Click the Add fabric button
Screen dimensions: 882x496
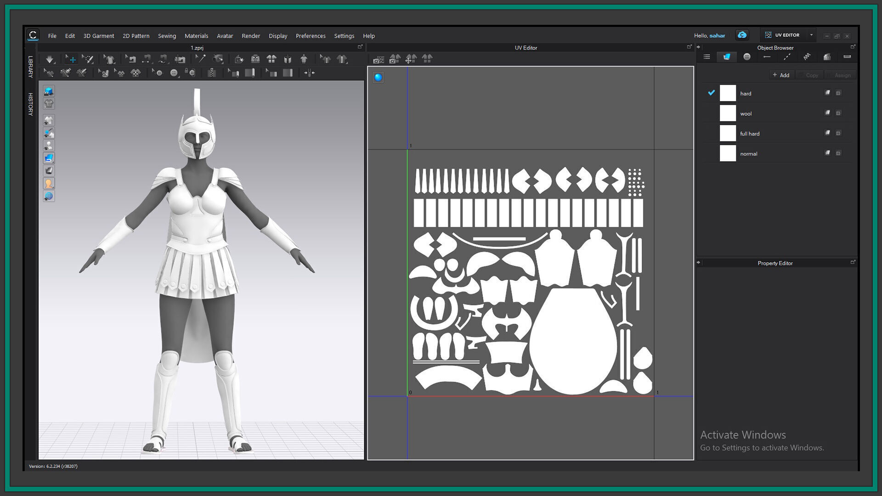(x=781, y=75)
